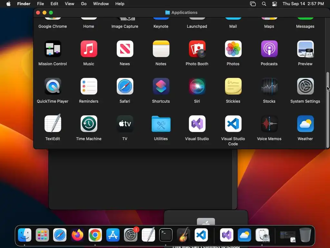Open the Stocks app icon

pos(269,86)
